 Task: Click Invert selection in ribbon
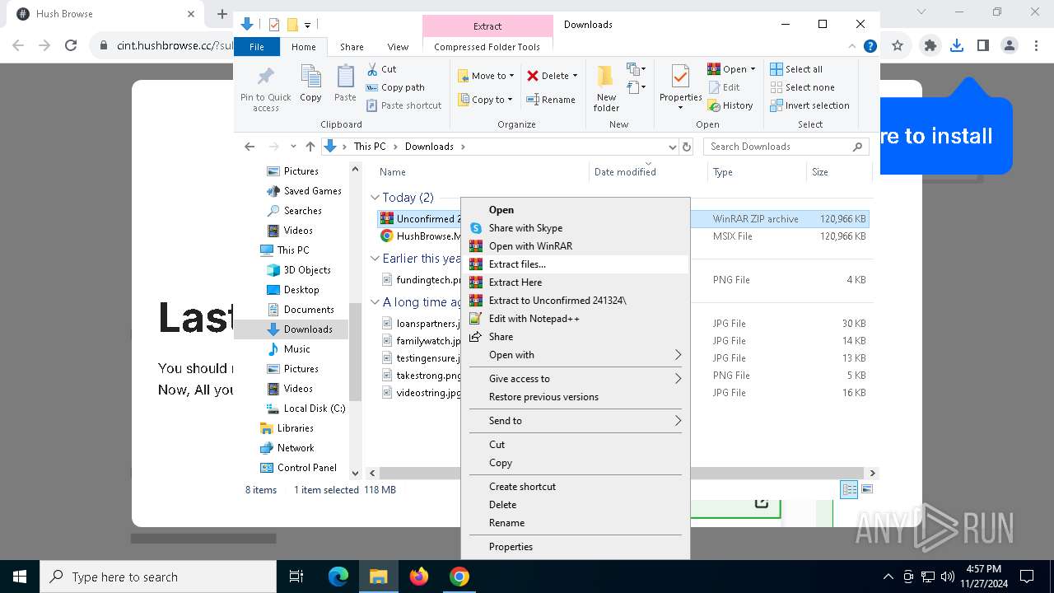809,105
